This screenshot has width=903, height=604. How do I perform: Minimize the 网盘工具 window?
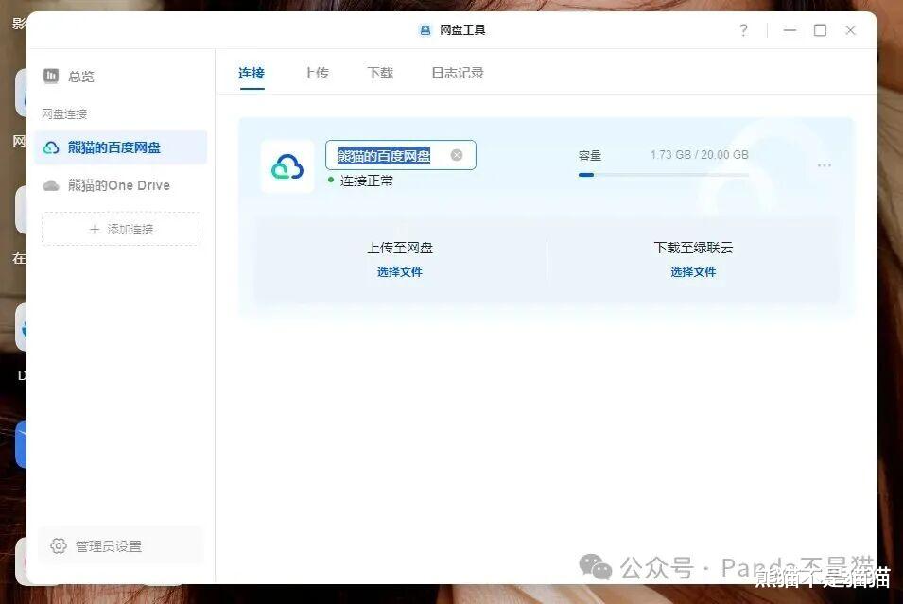790,30
